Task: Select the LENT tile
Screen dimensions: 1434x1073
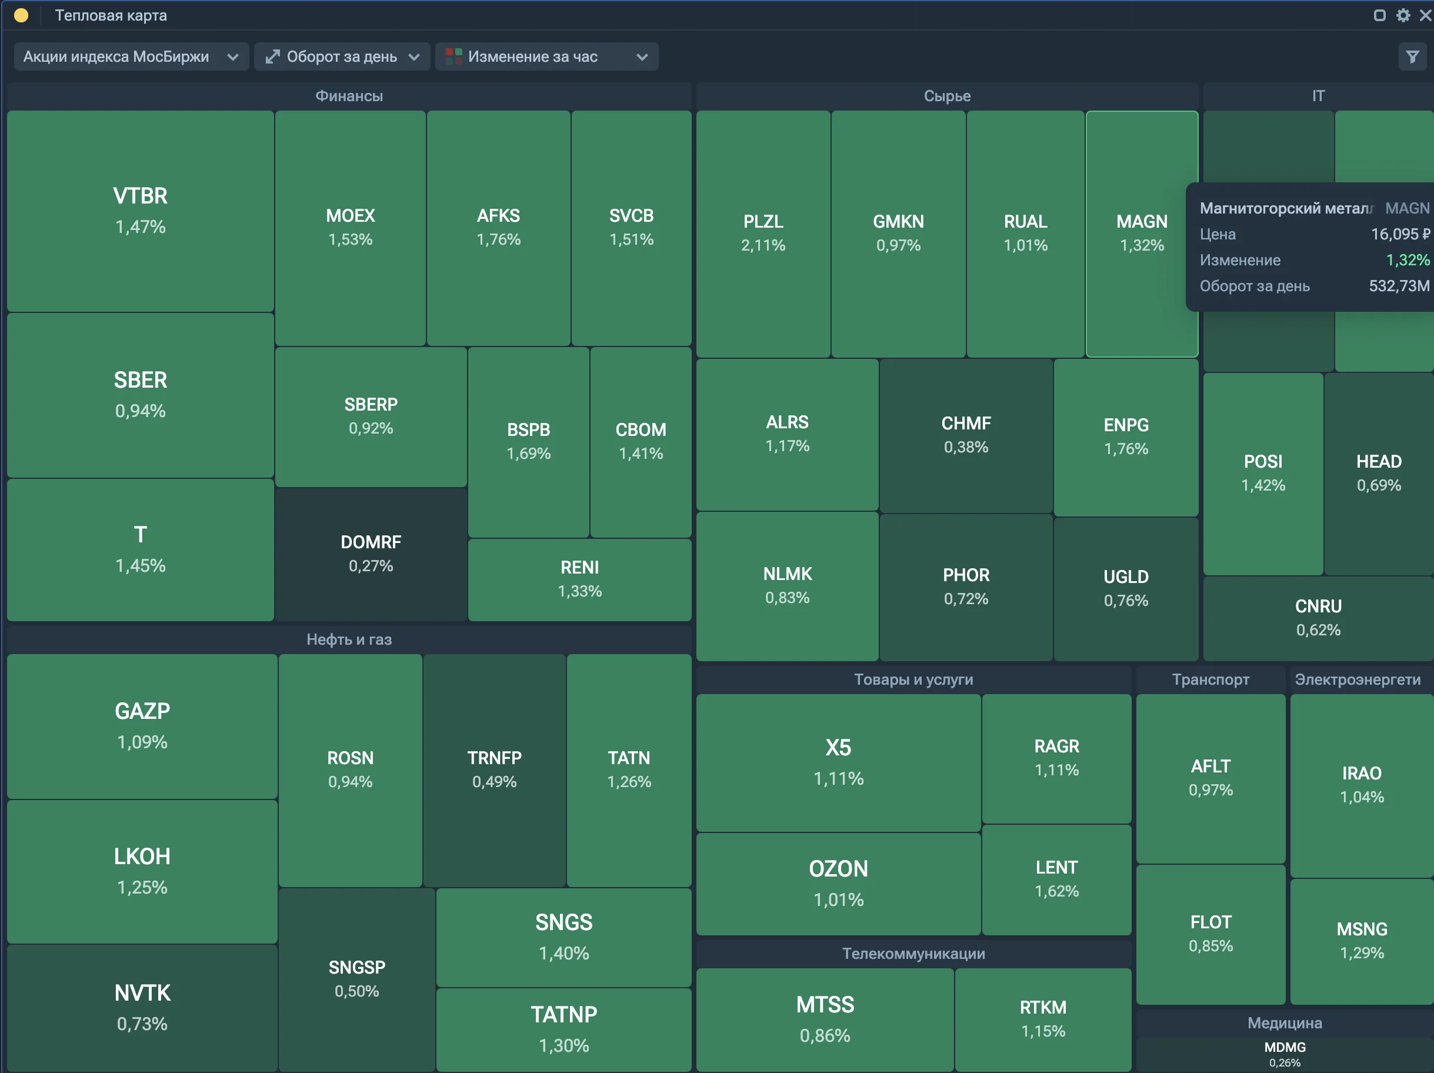Action: 1057,880
